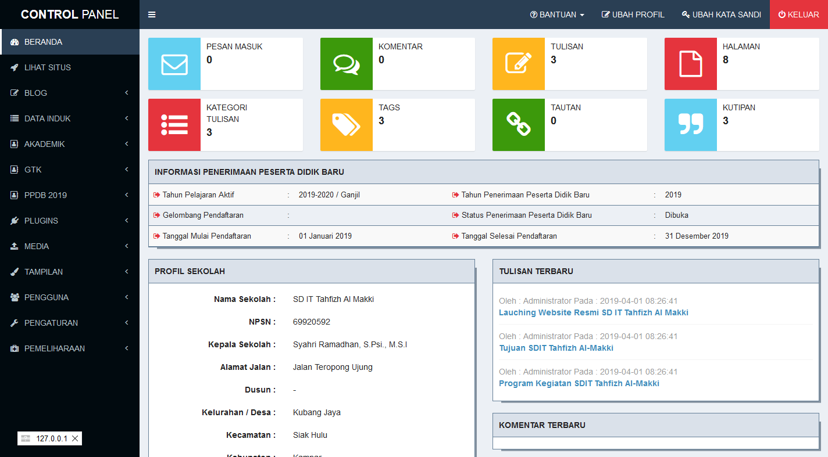828x457 pixels.
Task: Click the NPSN value 69920592
Action: pyautogui.click(x=312, y=322)
